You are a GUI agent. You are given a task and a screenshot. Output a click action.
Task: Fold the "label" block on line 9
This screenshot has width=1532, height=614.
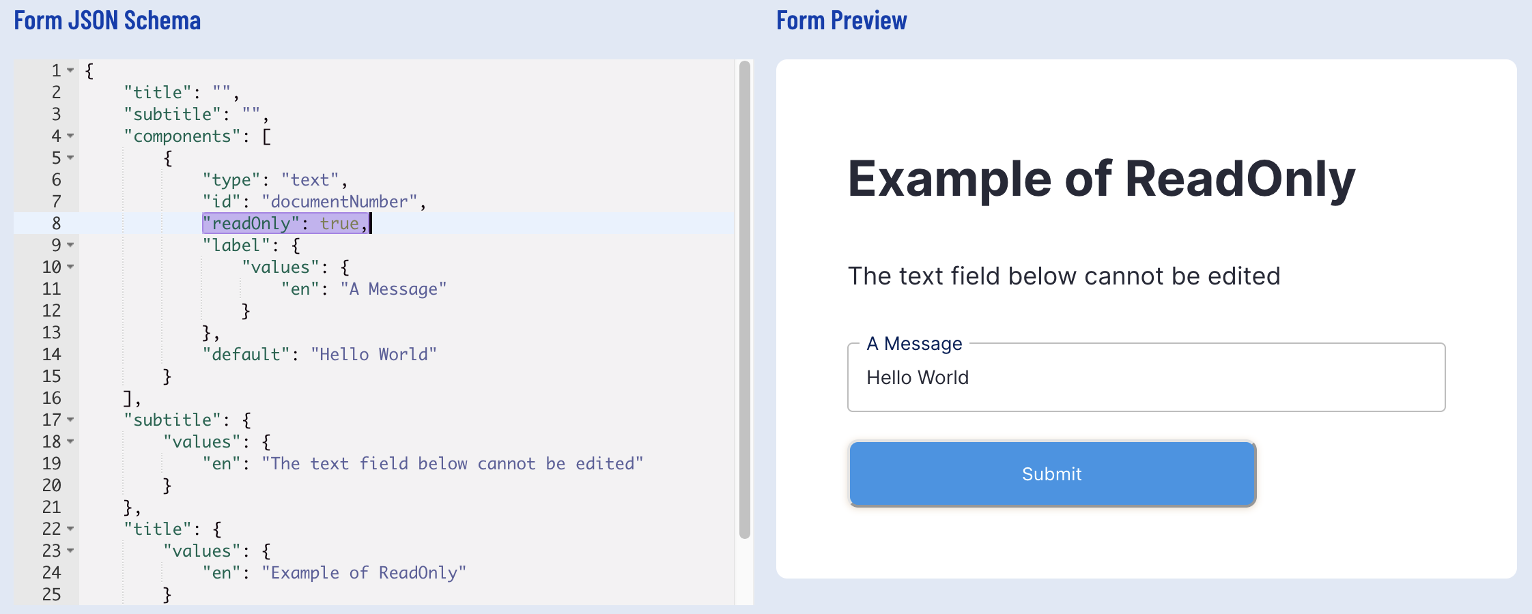pyautogui.click(x=70, y=246)
